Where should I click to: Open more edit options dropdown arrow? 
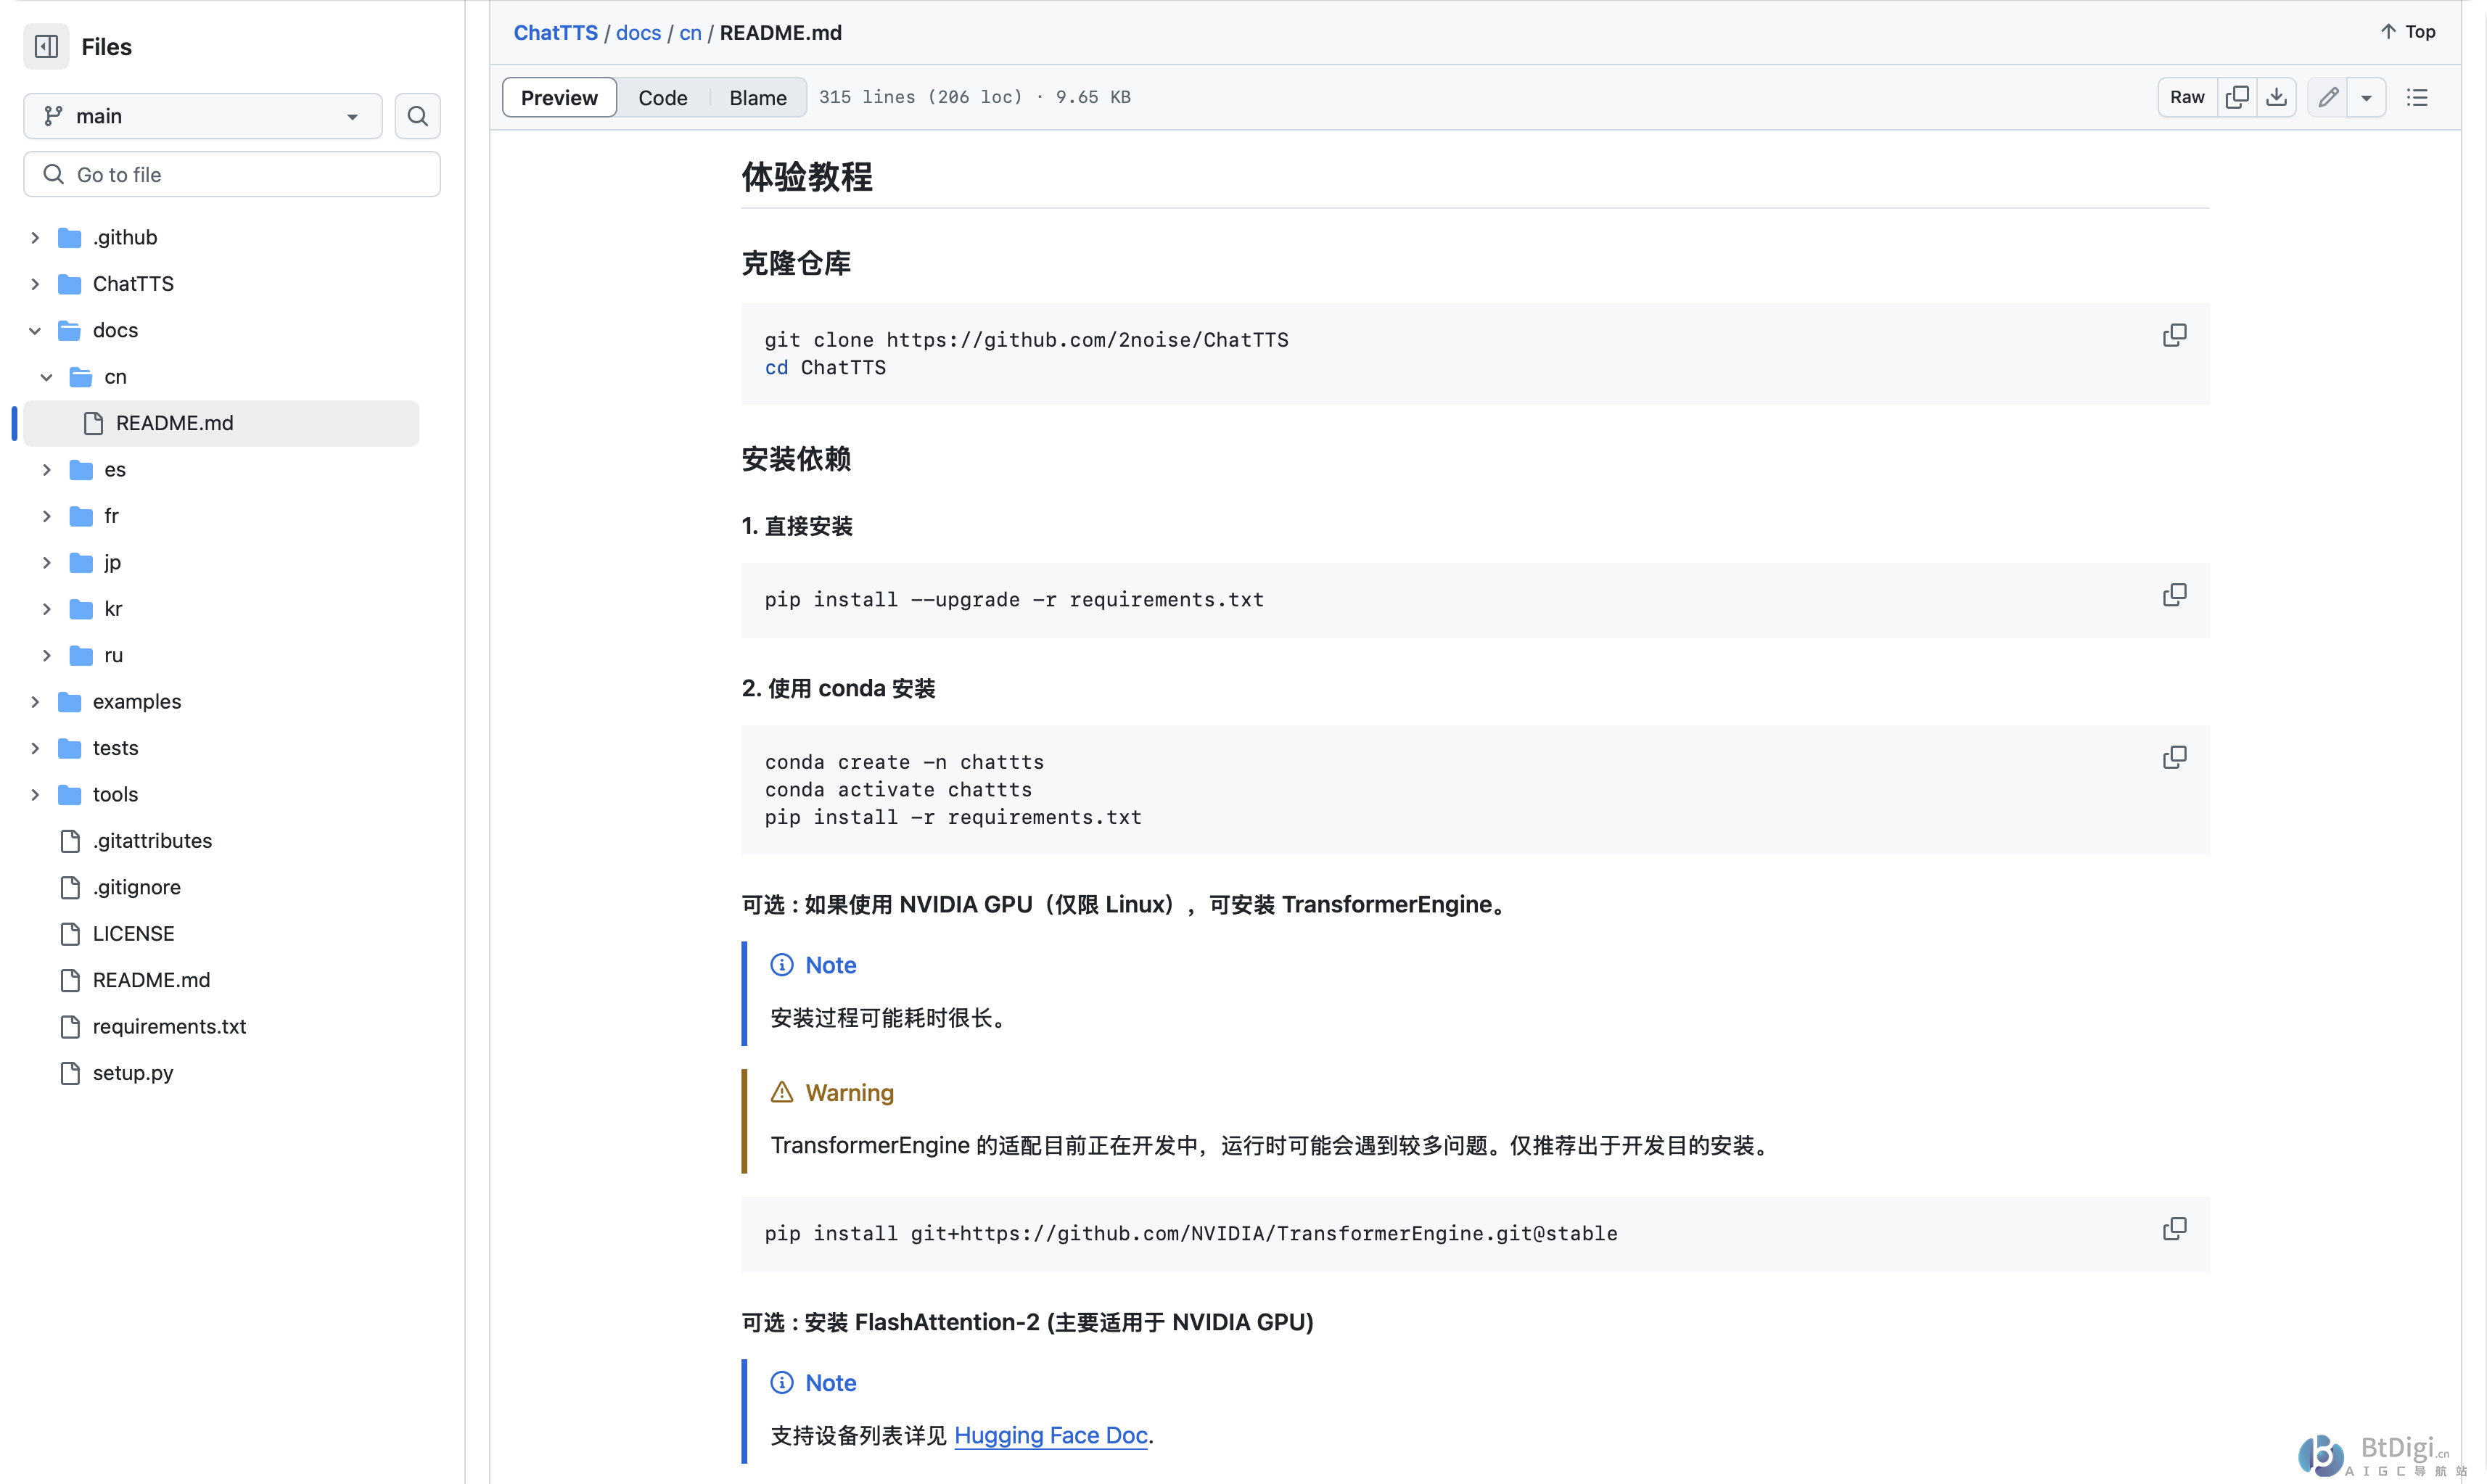coord(2366,97)
